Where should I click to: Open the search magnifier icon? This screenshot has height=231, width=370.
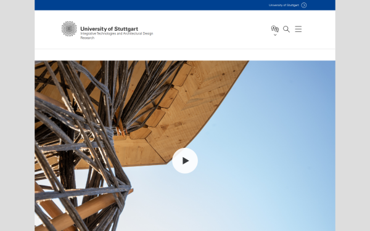(286, 29)
